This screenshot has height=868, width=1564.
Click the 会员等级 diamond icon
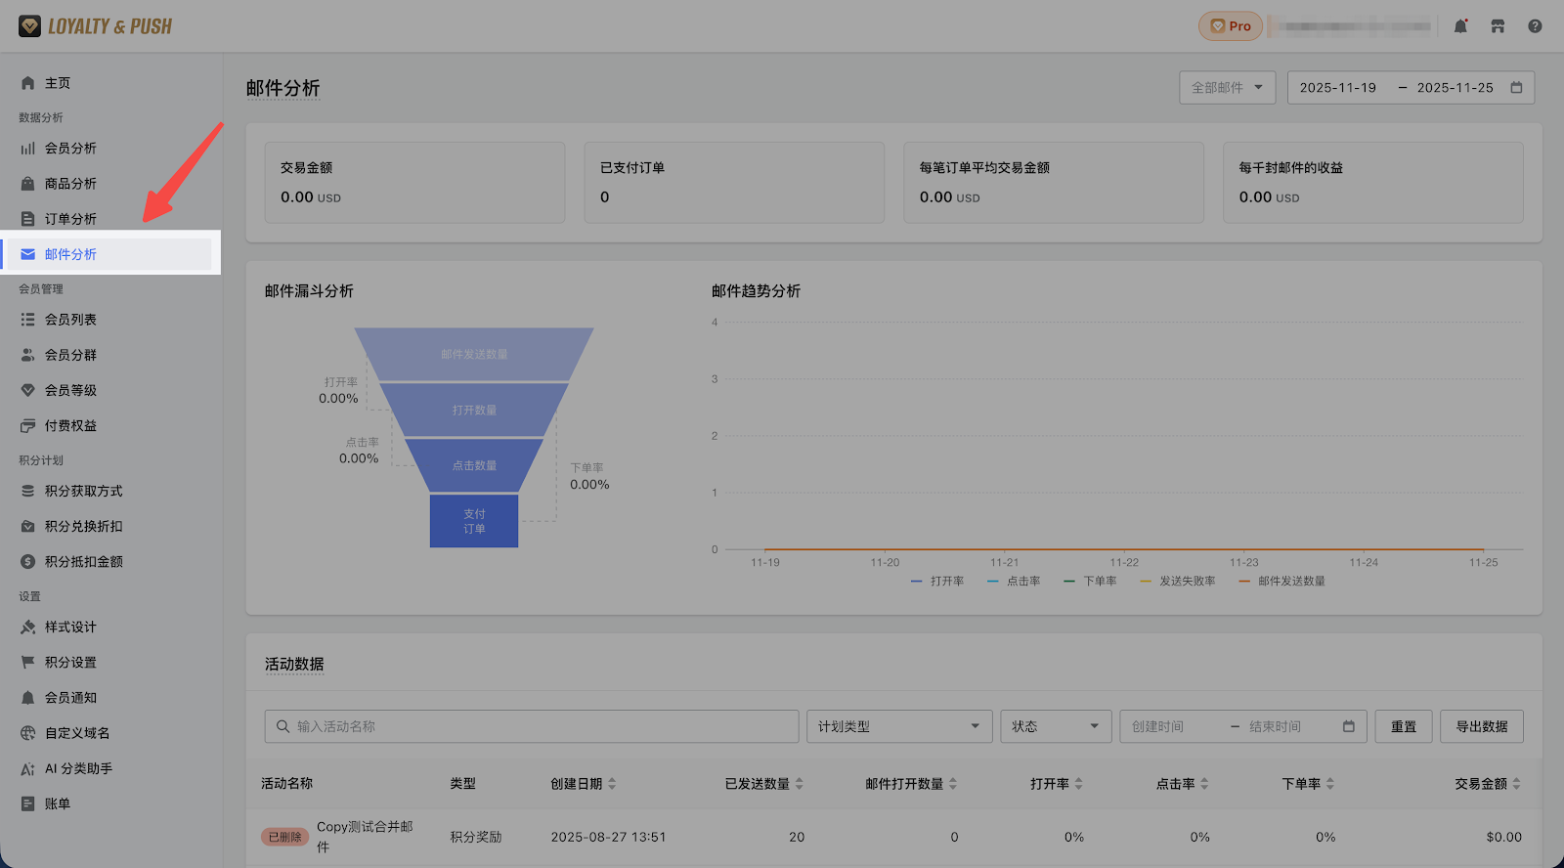coord(28,390)
